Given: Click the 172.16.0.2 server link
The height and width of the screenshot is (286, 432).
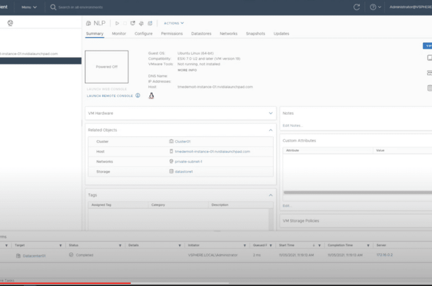Looking at the screenshot, I should (x=384, y=255).
